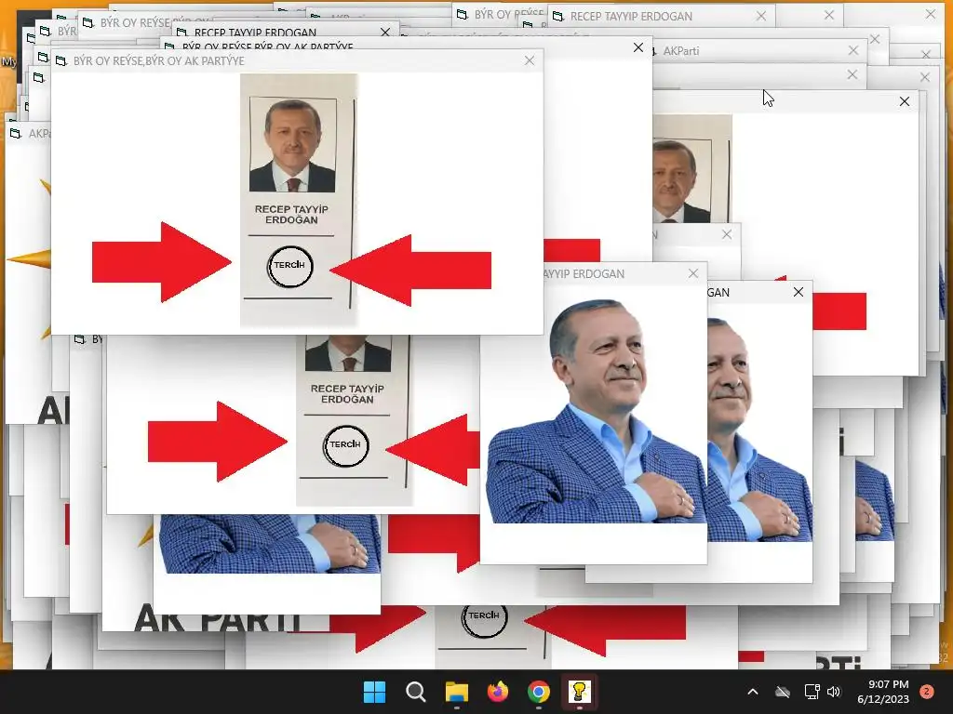Close the grey-titled RECEP TAYYIP ERDOGAN window at top right
Image resolution: width=953 pixels, height=714 pixels.
[761, 17]
